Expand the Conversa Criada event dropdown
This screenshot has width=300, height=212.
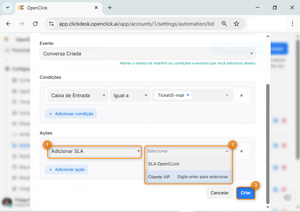pyautogui.click(x=147, y=53)
